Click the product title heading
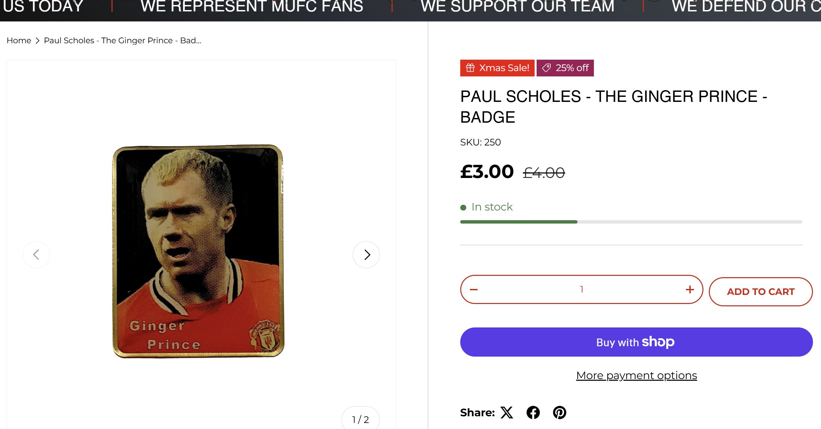Viewport: 821px width, 429px height. pos(613,107)
